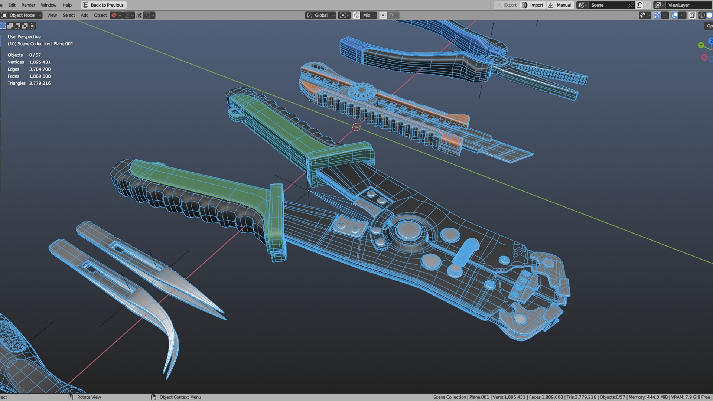
Task: Toggle X-Ray view
Action: (692, 15)
